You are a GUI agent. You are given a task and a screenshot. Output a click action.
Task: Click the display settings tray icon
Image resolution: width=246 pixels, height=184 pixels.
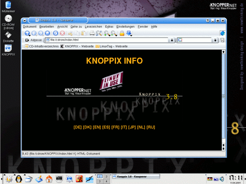216,179
